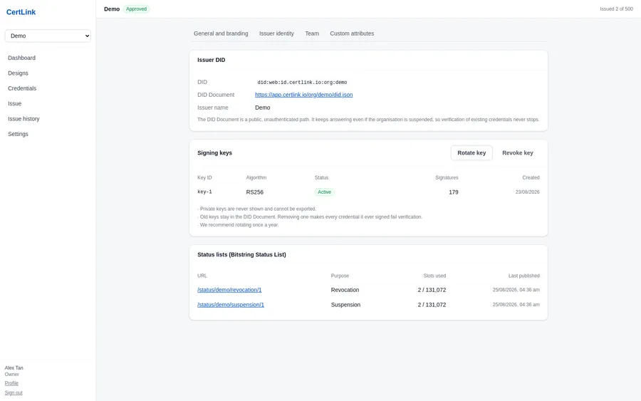
Task: Click the Active key status badge
Action: 325,192
